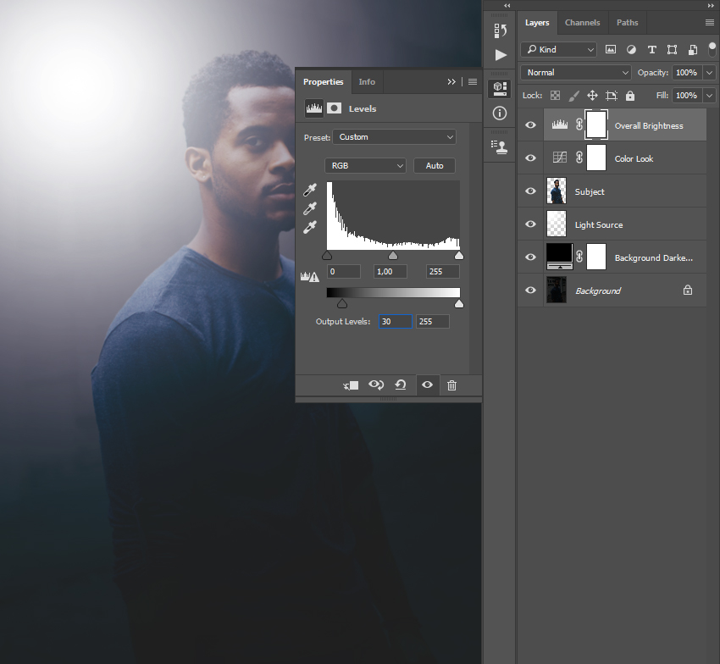Hide the Overall Brightness layer
The height and width of the screenshot is (664, 720).
[531, 125]
